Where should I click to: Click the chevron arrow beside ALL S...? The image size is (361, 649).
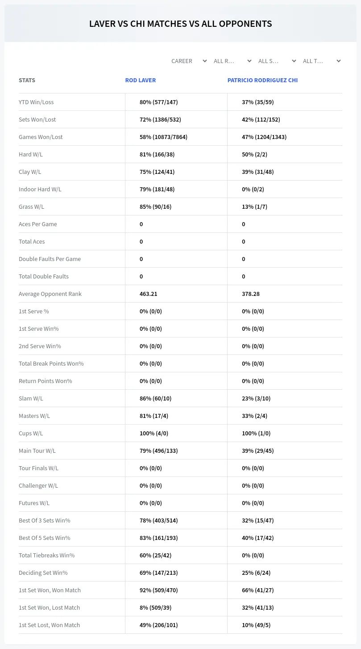pyautogui.click(x=294, y=61)
